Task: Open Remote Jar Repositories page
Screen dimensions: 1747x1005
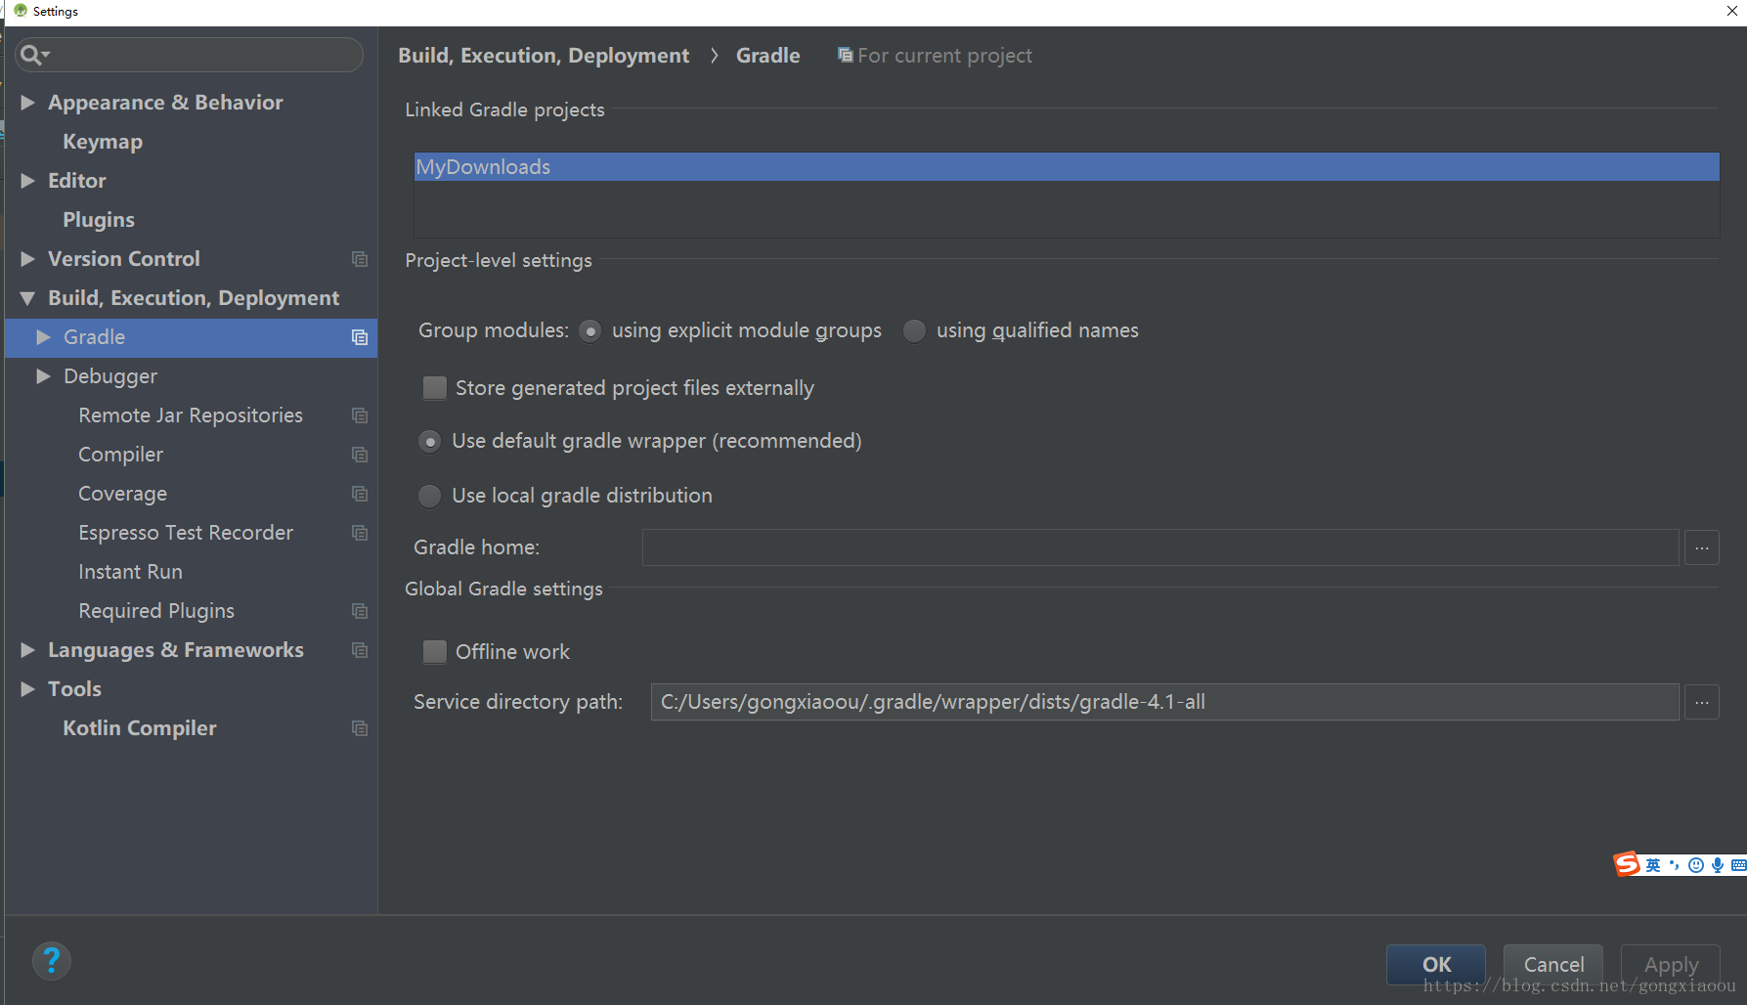Action: point(191,415)
